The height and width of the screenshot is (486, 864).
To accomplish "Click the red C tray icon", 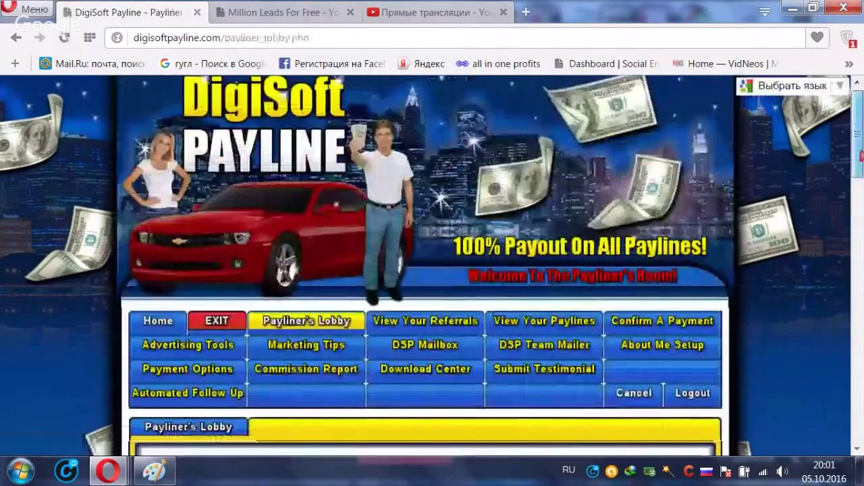I will pos(688,471).
